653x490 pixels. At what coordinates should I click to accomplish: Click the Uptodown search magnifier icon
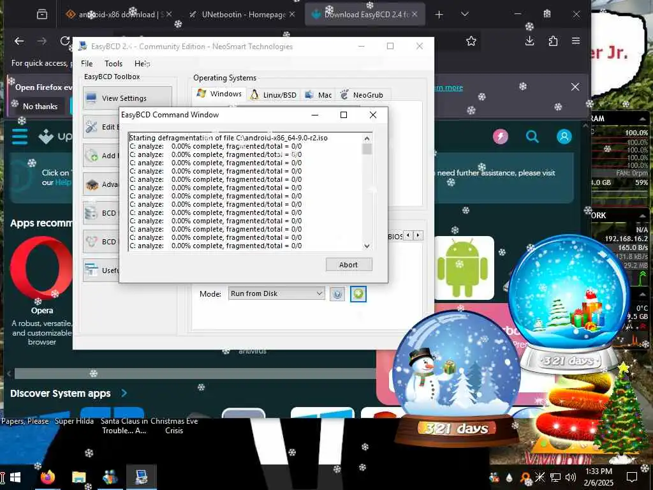coord(532,137)
